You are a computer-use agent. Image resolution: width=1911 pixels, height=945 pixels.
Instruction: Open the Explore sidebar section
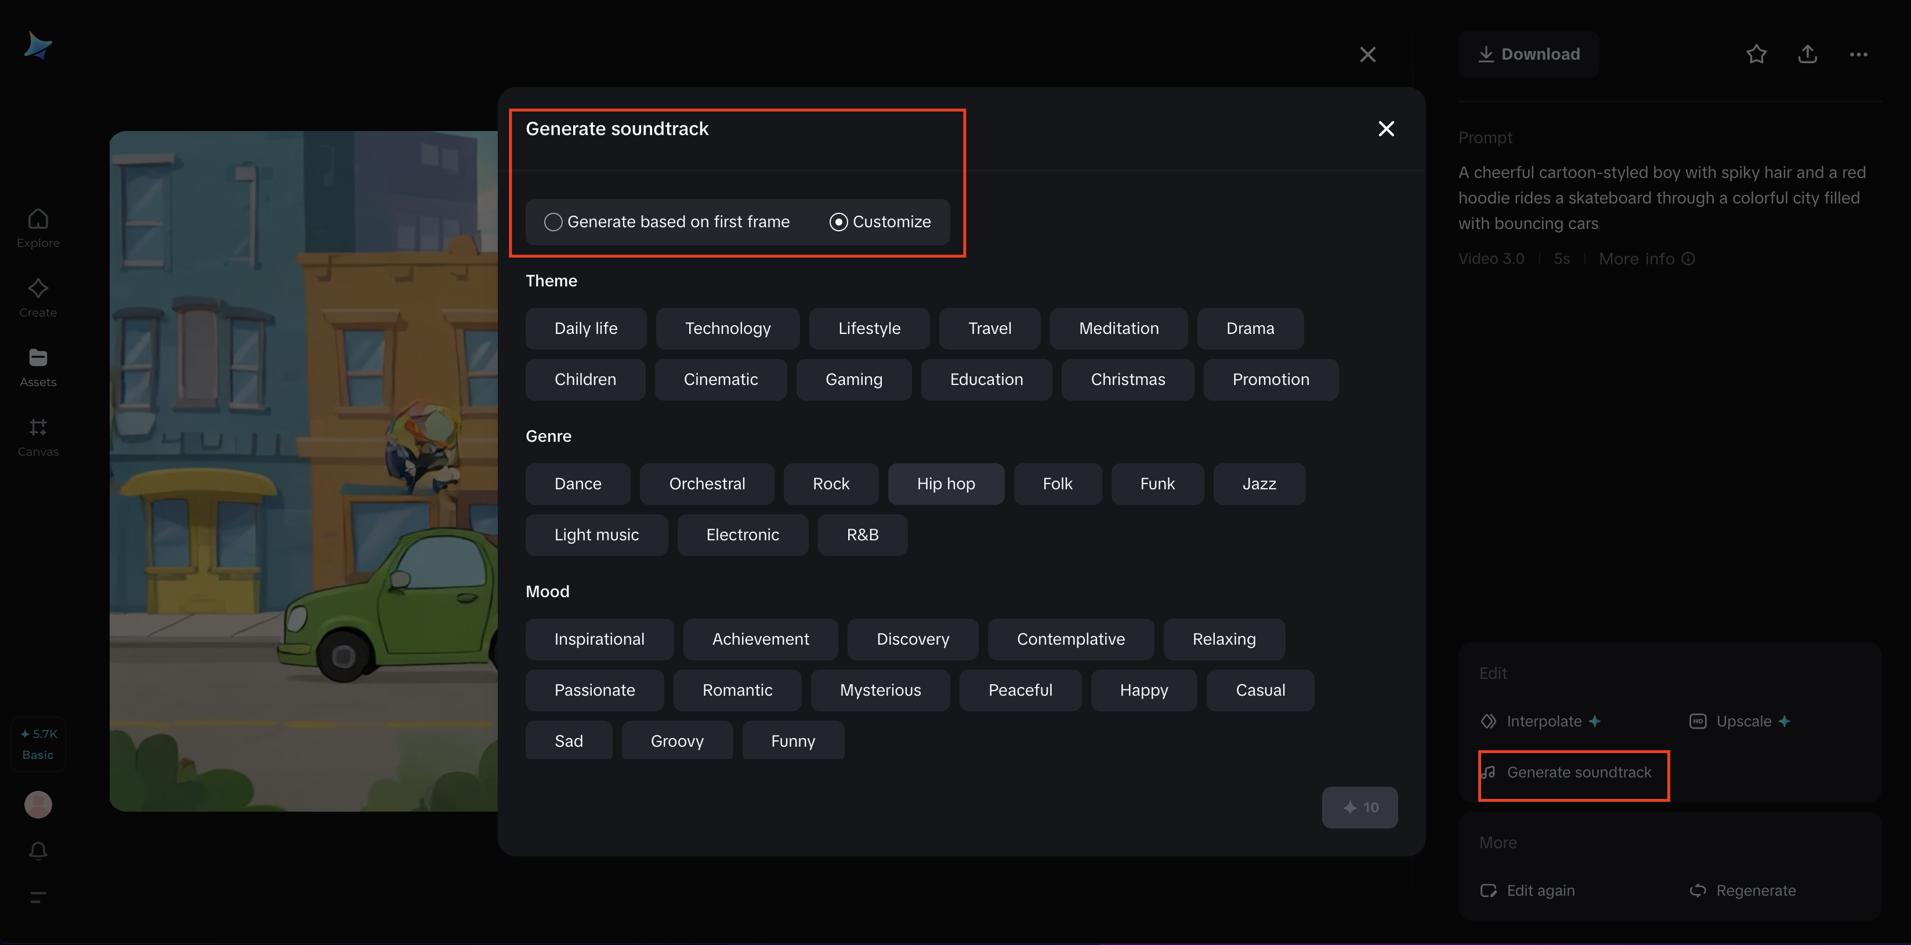[38, 227]
